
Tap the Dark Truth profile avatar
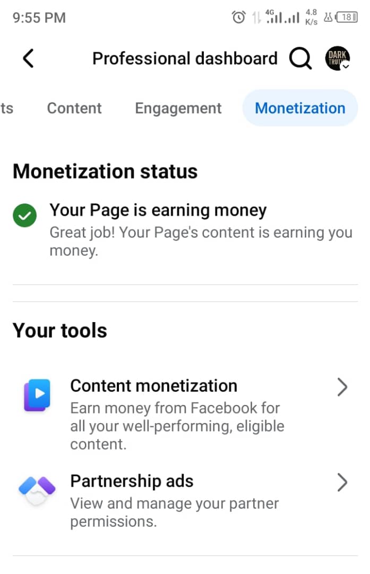click(337, 58)
